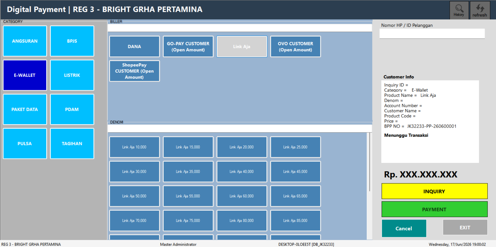The image size is (496, 247).
Task: Focus the Nomor HP / ID Pelanggan field
Action: [x=432, y=34]
